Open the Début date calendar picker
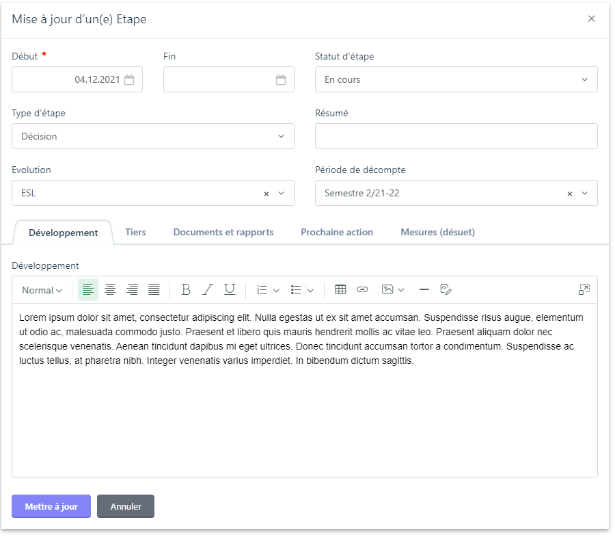Screen dimensions: 615x537 pyautogui.click(x=129, y=80)
